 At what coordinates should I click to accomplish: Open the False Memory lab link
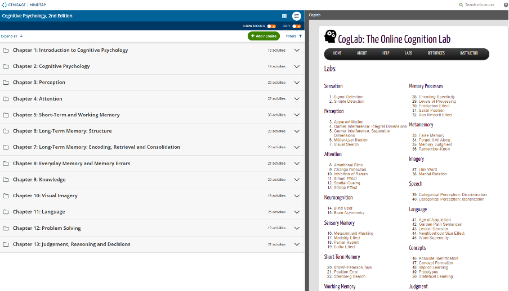click(x=431, y=135)
